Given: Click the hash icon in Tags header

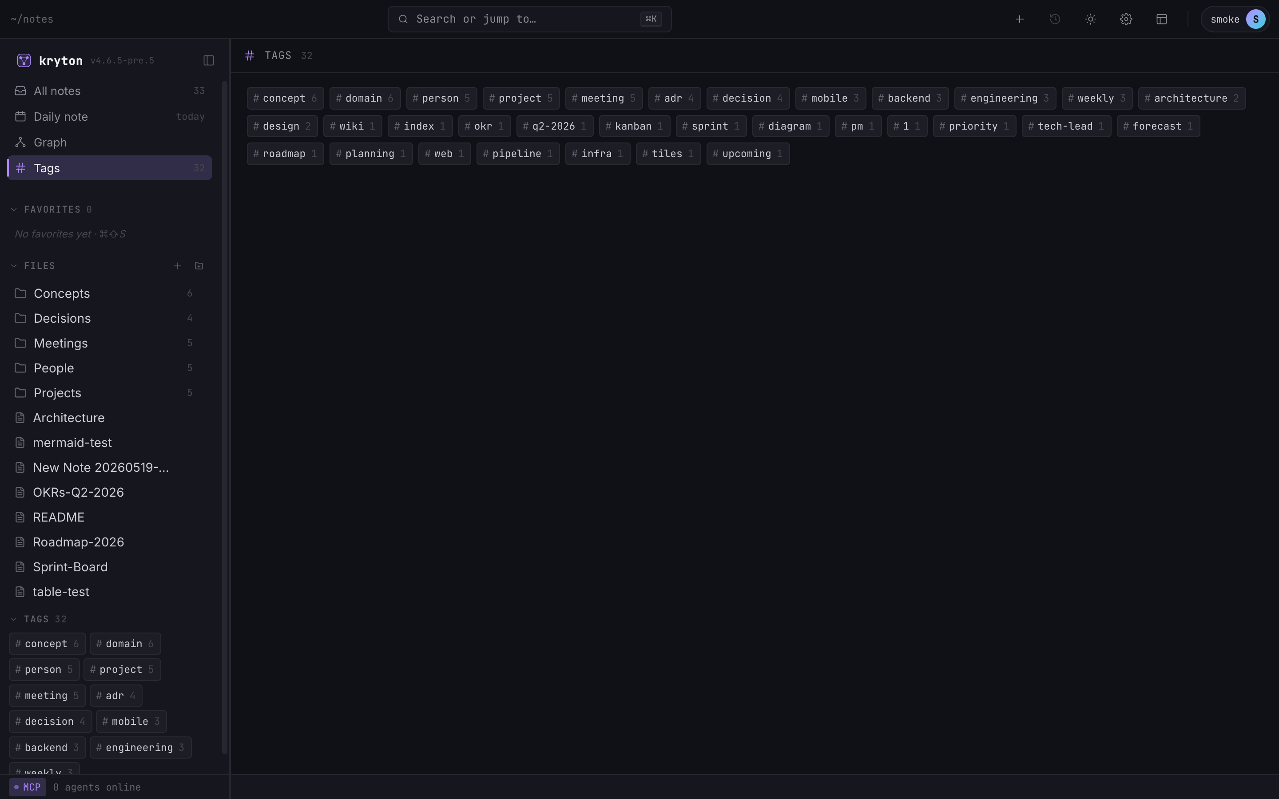Looking at the screenshot, I should point(250,55).
